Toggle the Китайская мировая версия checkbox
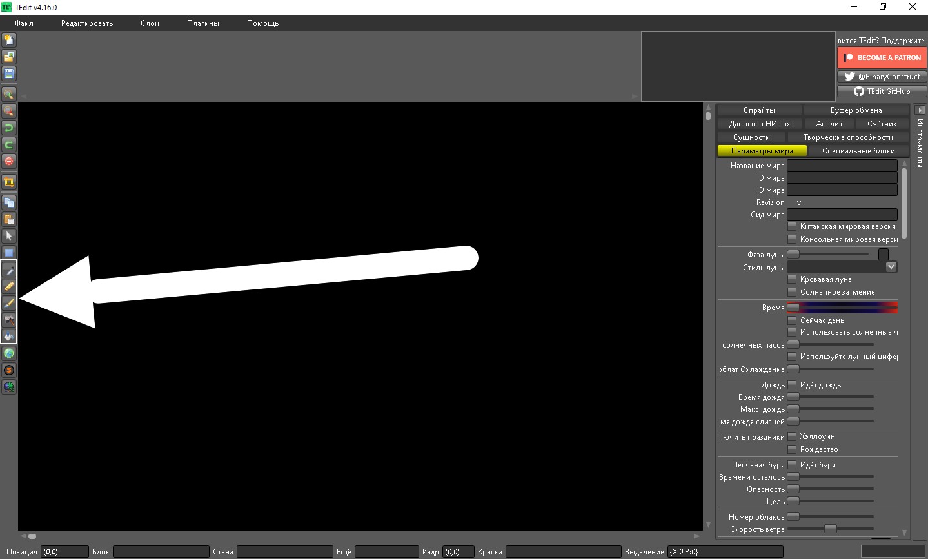This screenshot has height=559, width=928. click(792, 226)
